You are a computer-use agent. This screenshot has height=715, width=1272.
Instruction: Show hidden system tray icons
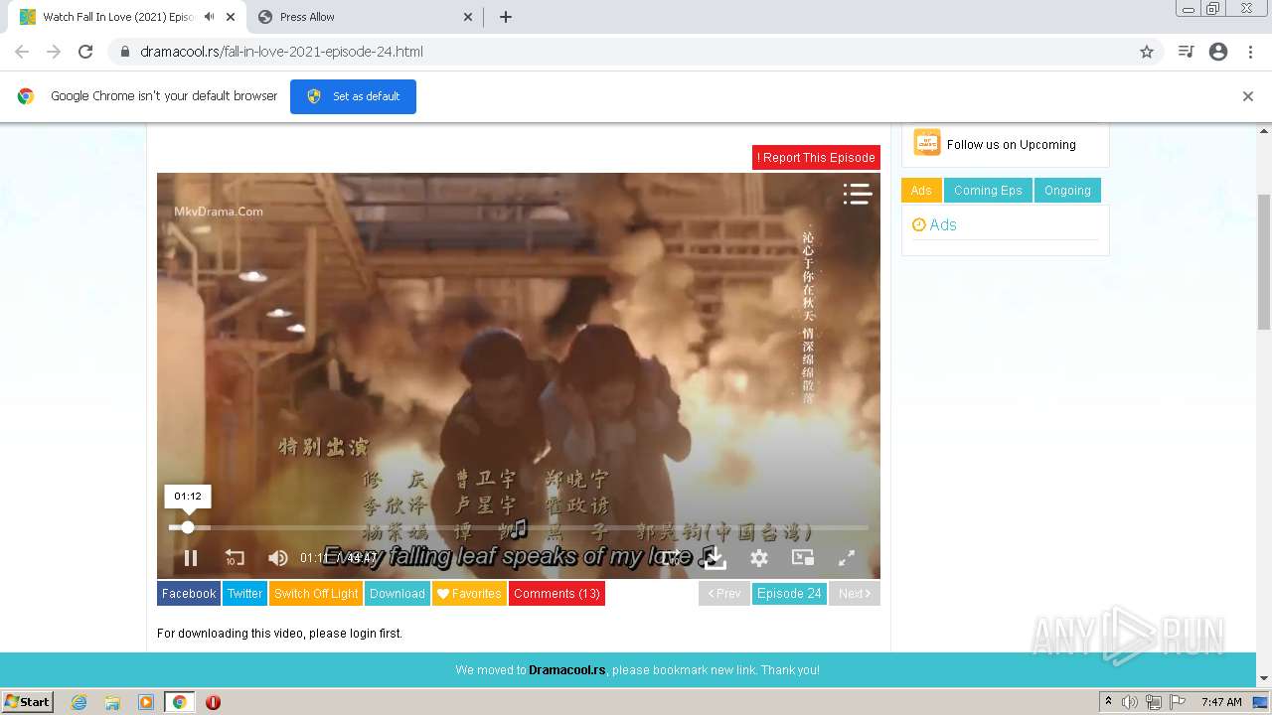pos(1108,702)
